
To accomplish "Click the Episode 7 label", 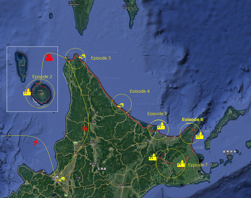I will [x=198, y=165].
